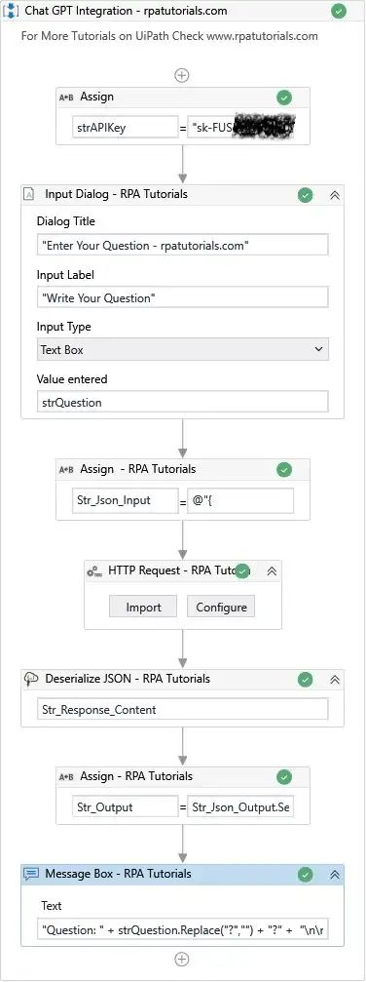366x982 pixels.
Task: Click green checkmark on Message Box activity
Action: (305, 875)
